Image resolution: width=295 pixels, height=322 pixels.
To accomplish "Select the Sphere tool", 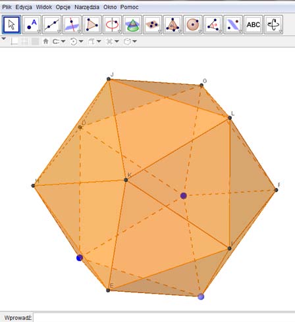I will tap(193, 24).
